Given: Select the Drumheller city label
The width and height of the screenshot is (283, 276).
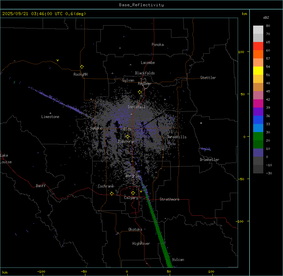Looking at the screenshot, I should 209,160.
